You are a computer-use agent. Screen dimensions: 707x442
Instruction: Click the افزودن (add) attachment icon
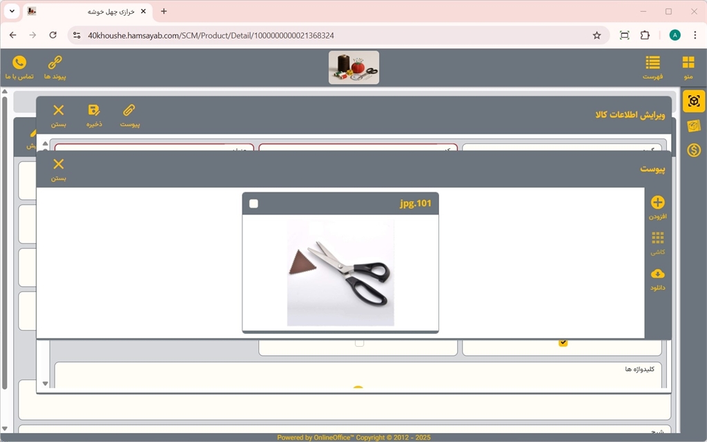[657, 203]
